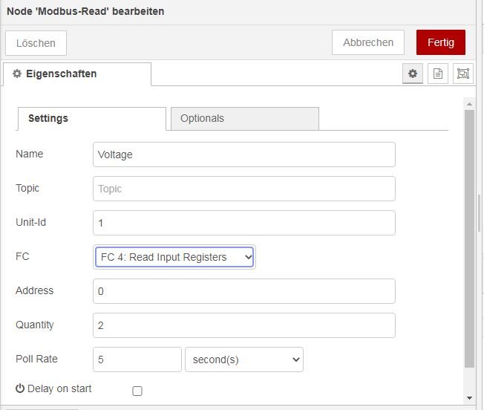Click the Name field containing Voltage
Viewport: 484px width, 410px height.
coord(243,154)
